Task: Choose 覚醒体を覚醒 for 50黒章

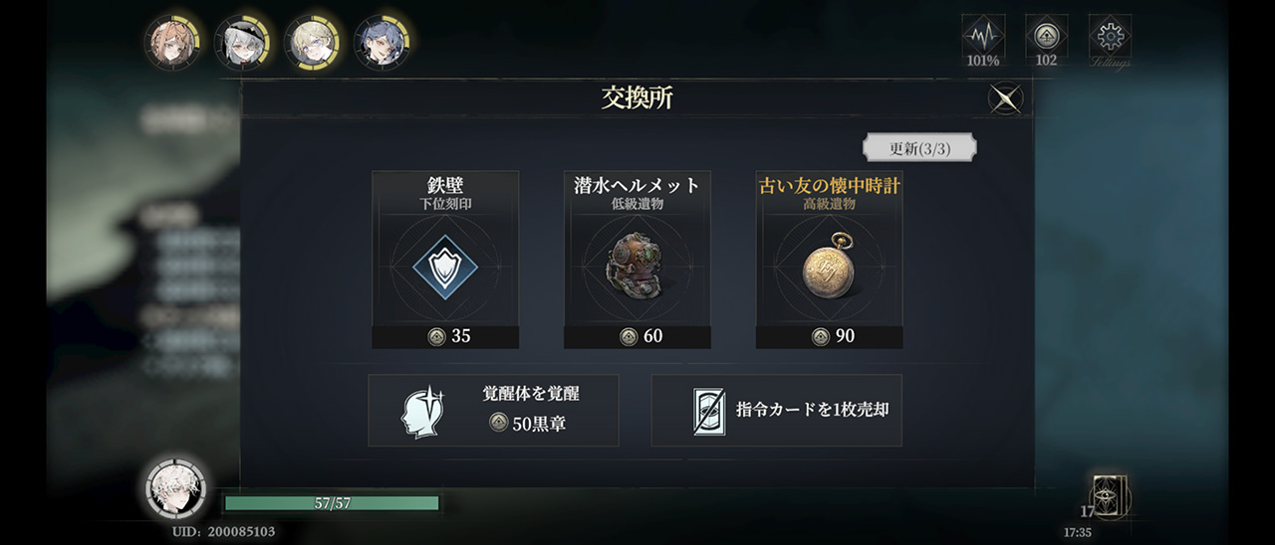Action: pyautogui.click(x=493, y=410)
